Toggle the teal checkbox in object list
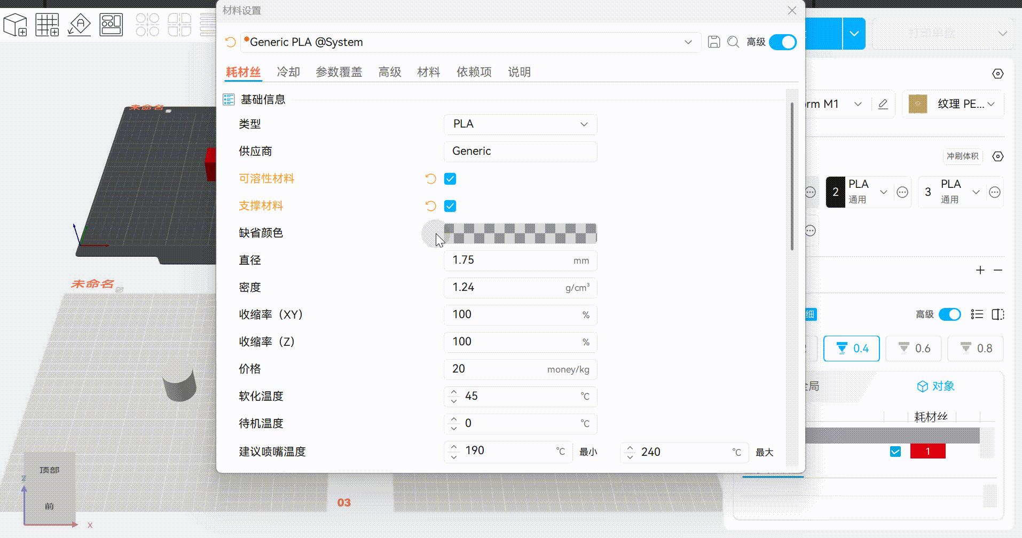The width and height of the screenshot is (1022, 538). pyautogui.click(x=895, y=452)
